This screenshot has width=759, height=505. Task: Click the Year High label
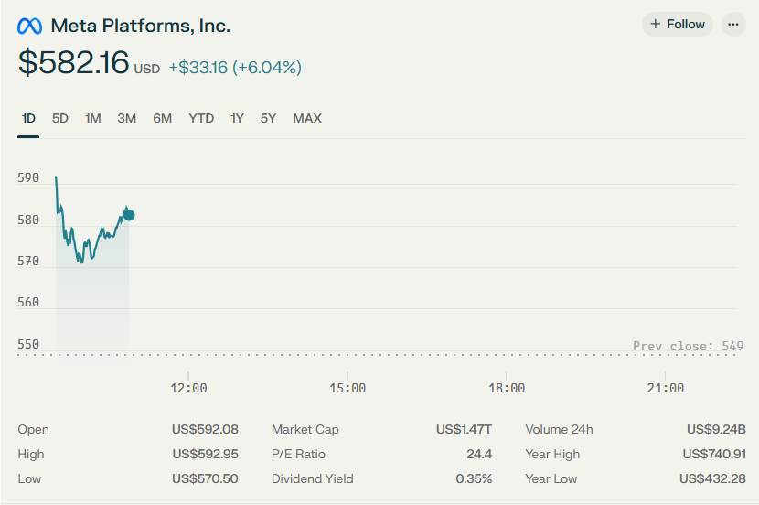click(552, 454)
